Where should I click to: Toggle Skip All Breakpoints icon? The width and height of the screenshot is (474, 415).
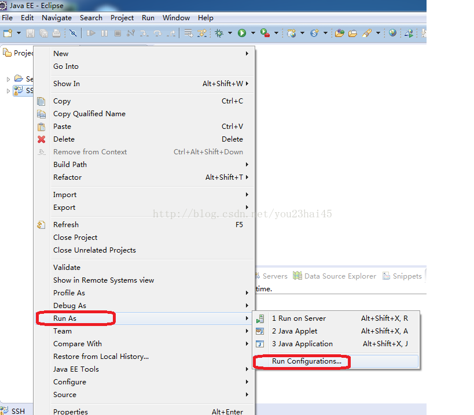pyautogui.click(x=73, y=33)
